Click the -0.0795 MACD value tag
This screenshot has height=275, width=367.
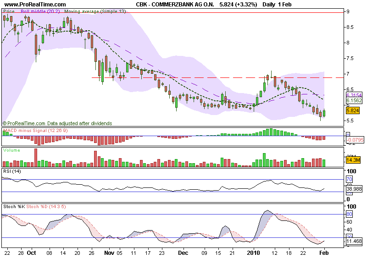point(355,140)
